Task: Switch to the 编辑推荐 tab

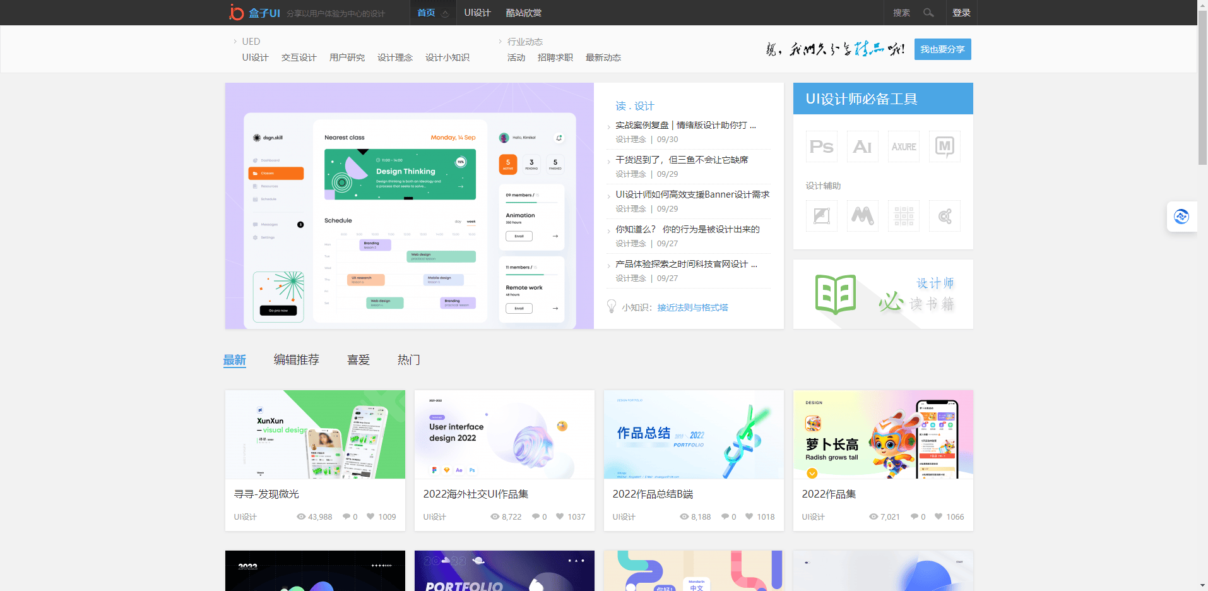Action: click(x=296, y=359)
